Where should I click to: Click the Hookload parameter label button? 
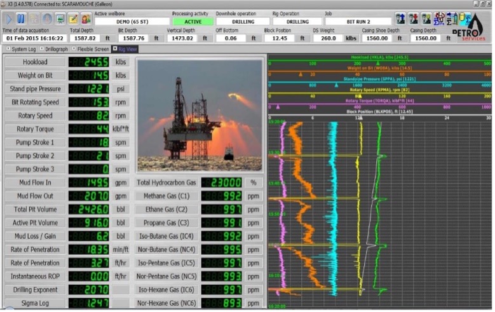(34, 62)
